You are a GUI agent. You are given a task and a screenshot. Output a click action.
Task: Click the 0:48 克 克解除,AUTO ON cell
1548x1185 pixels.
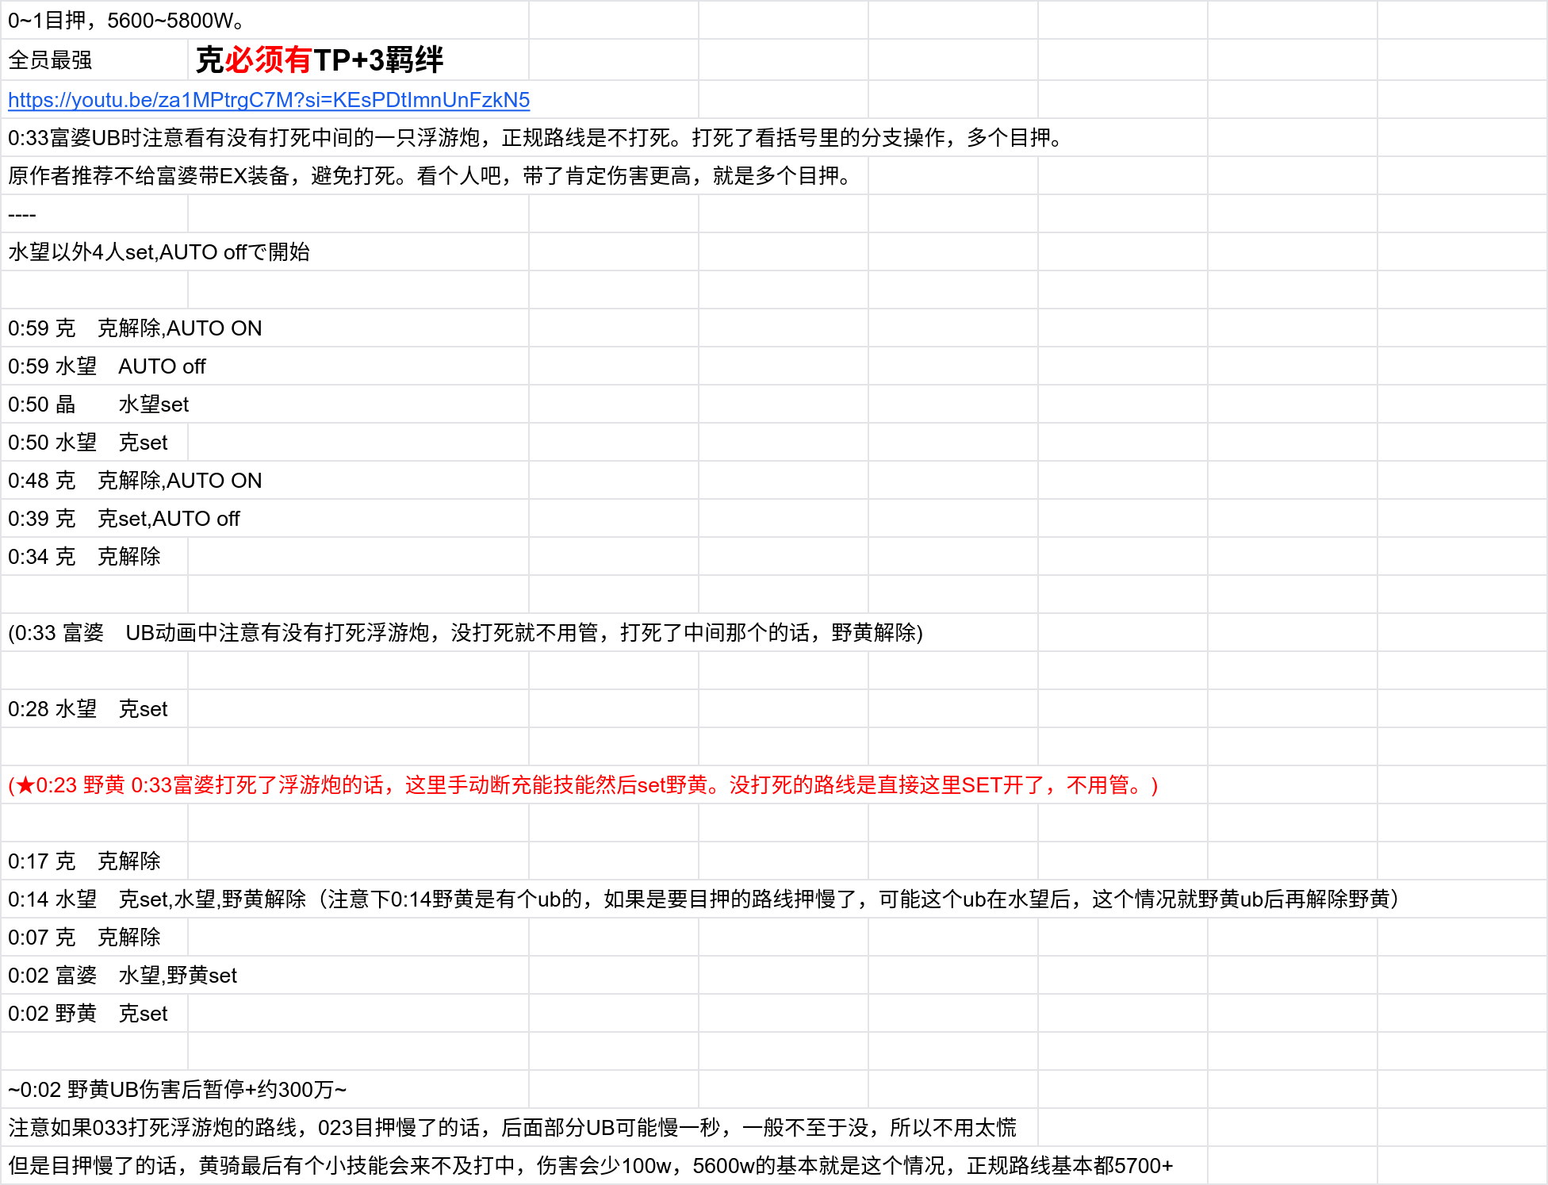(135, 481)
